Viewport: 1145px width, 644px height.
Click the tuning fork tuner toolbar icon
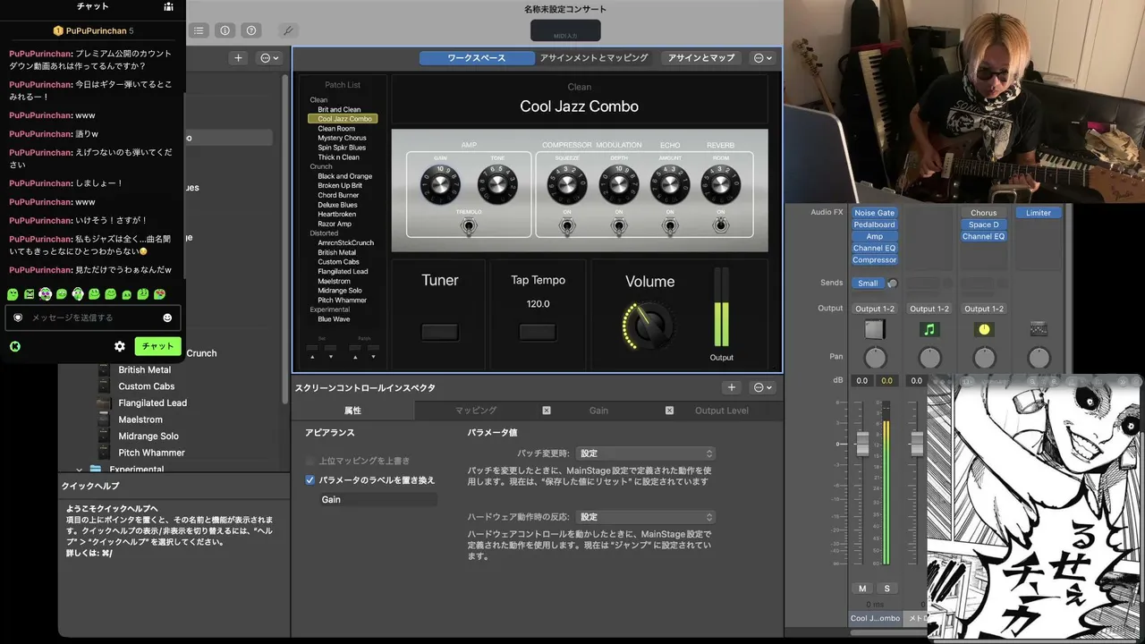[x=288, y=30]
